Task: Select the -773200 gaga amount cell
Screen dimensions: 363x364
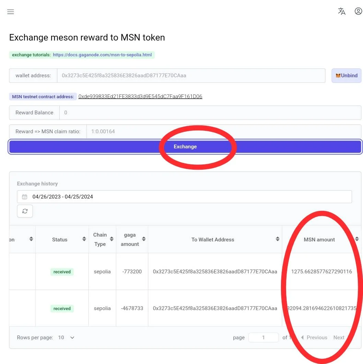Action: [132, 271]
